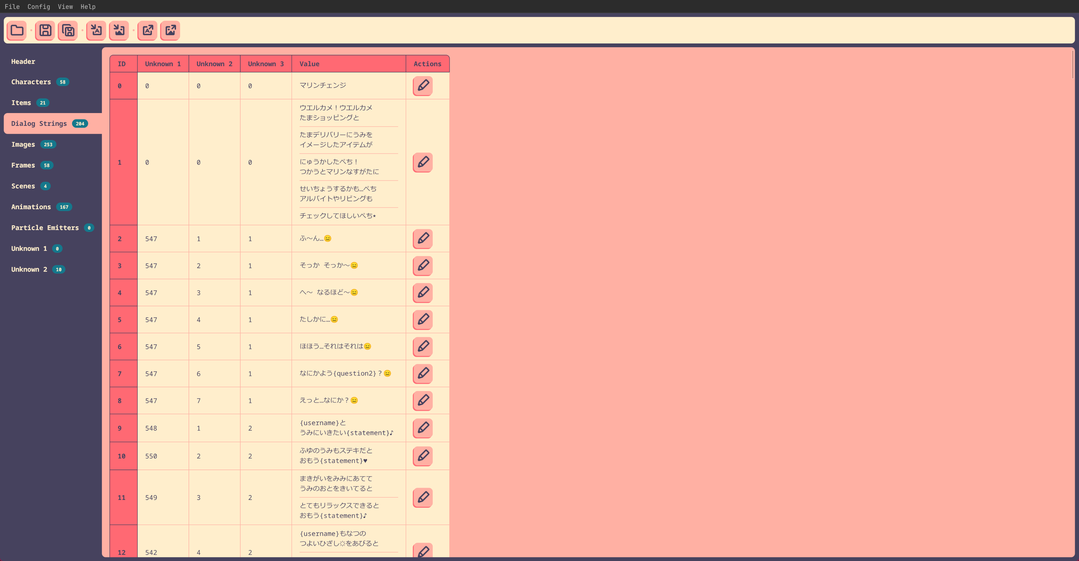Open the Particle Emitters section
The image size is (1079, 561).
pos(53,228)
